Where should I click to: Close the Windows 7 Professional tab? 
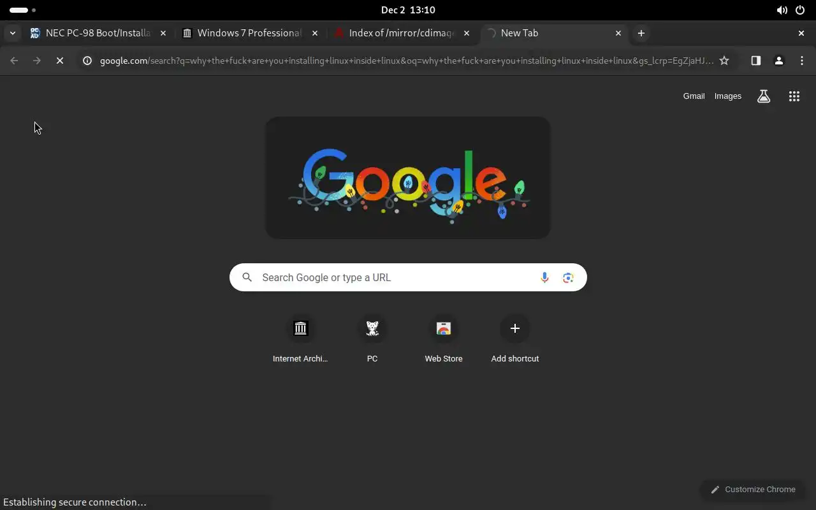coord(315,33)
